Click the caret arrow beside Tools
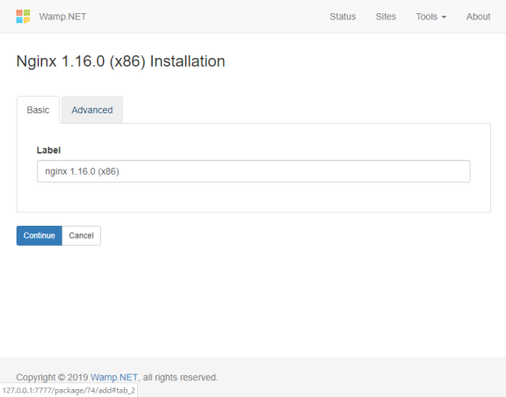The image size is (506, 397). click(444, 17)
